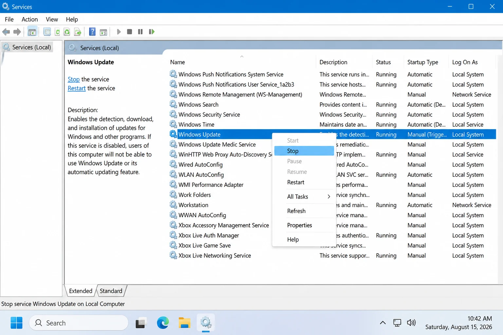Open the Help menu in menu bar

72,19
